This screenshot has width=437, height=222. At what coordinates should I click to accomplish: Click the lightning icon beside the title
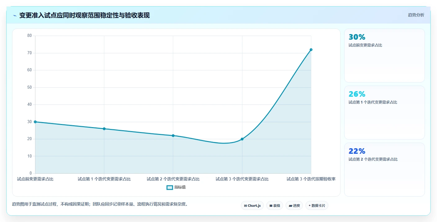click(15, 16)
